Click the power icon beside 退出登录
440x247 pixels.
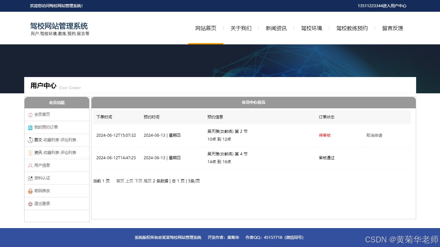point(30,204)
